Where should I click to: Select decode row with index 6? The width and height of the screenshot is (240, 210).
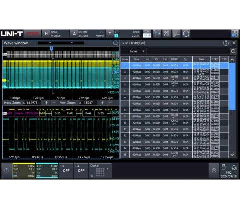(174, 97)
